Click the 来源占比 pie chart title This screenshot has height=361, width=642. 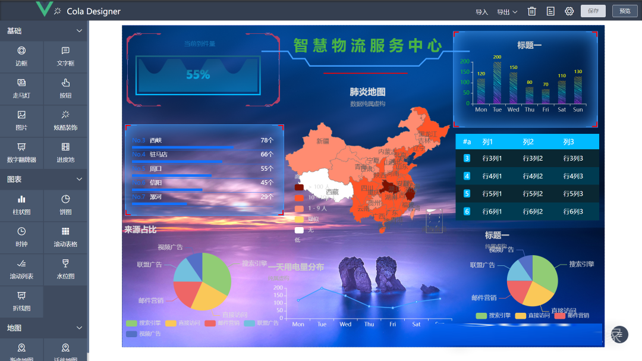click(140, 230)
